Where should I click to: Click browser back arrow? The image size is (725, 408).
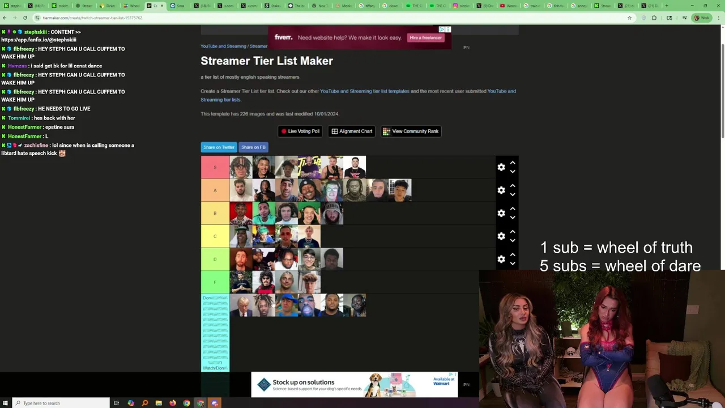click(x=5, y=18)
